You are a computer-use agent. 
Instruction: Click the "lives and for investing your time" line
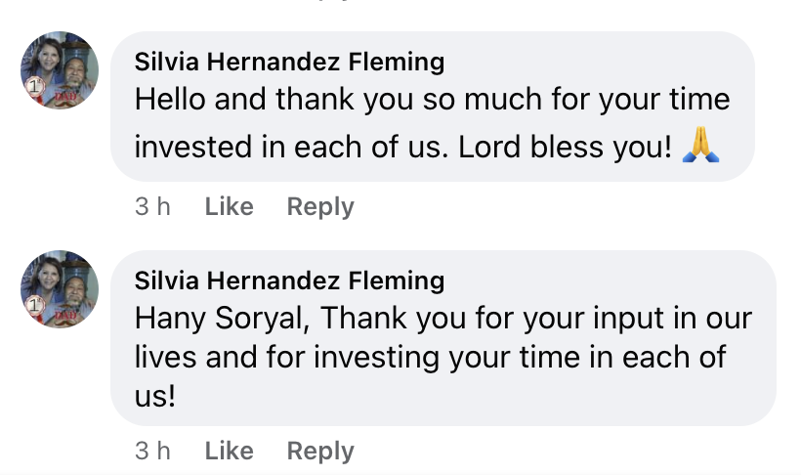point(430,356)
